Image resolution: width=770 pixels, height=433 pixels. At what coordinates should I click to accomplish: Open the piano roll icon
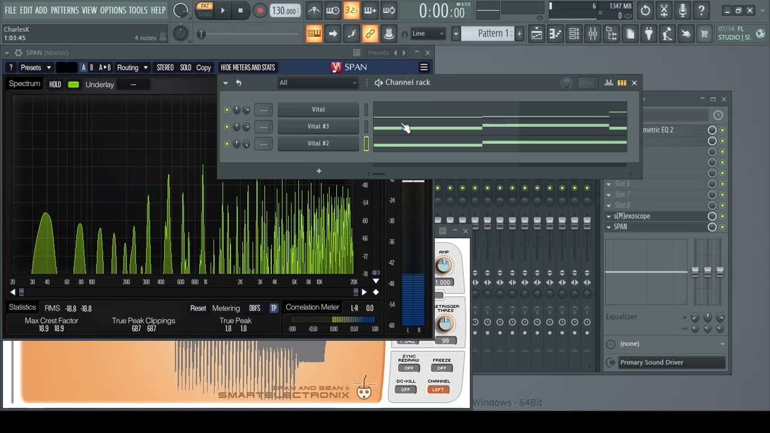pyautogui.click(x=555, y=34)
